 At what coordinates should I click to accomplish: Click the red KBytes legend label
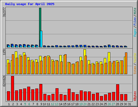(135, 96)
